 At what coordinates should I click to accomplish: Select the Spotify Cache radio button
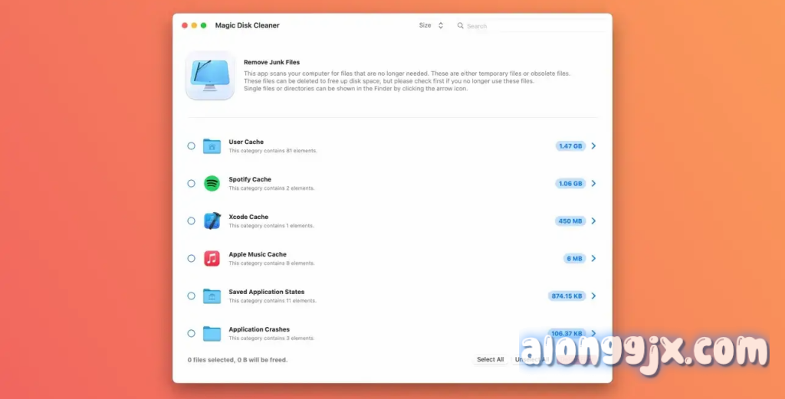click(191, 183)
